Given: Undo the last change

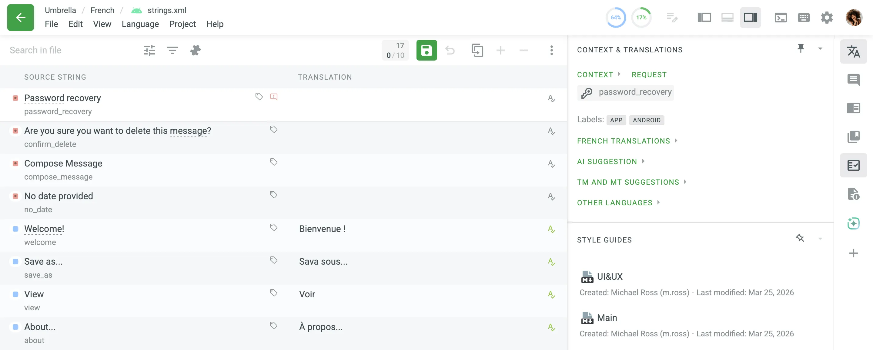Looking at the screenshot, I should click(450, 50).
